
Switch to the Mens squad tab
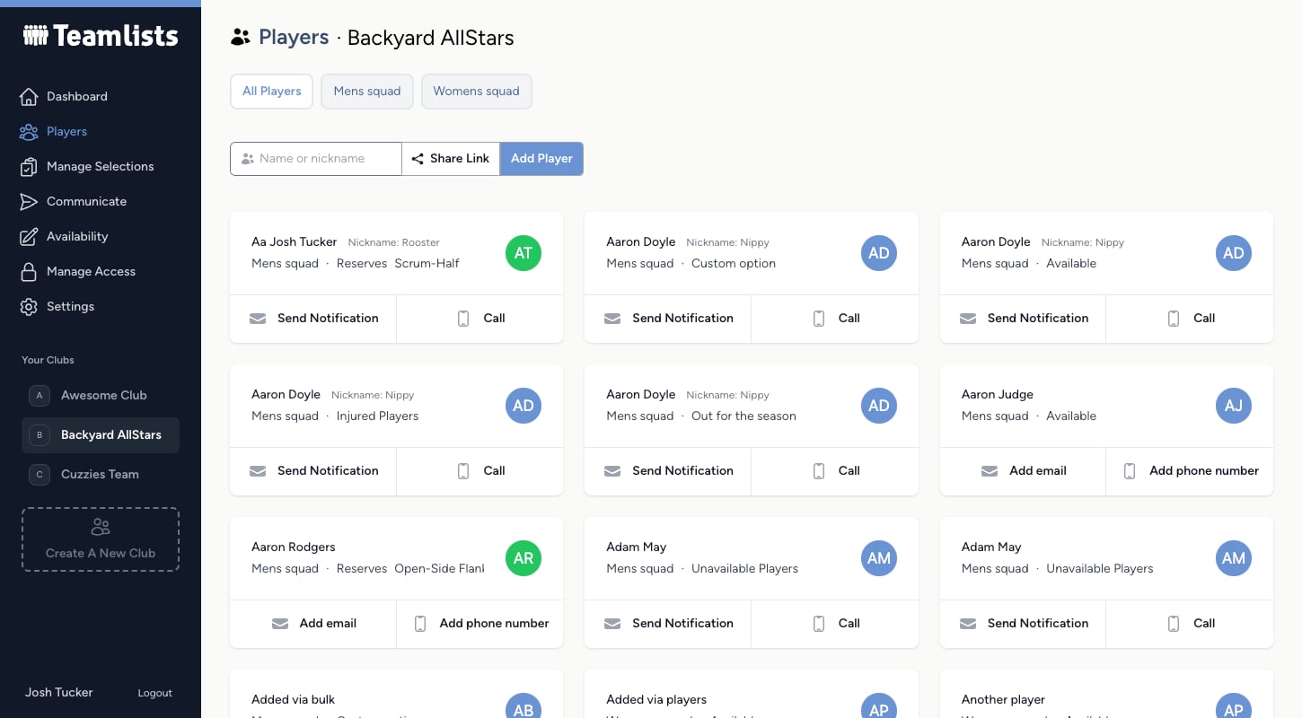pos(367,91)
